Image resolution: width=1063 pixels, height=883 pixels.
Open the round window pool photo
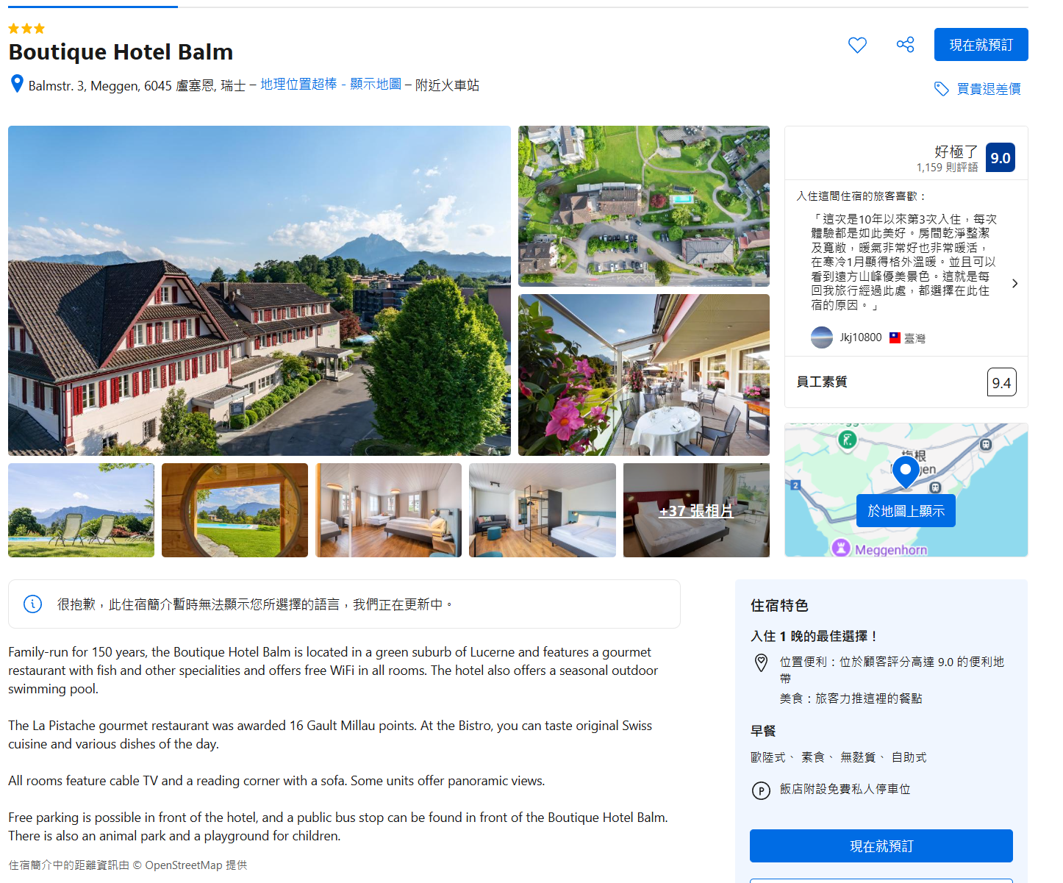235,510
